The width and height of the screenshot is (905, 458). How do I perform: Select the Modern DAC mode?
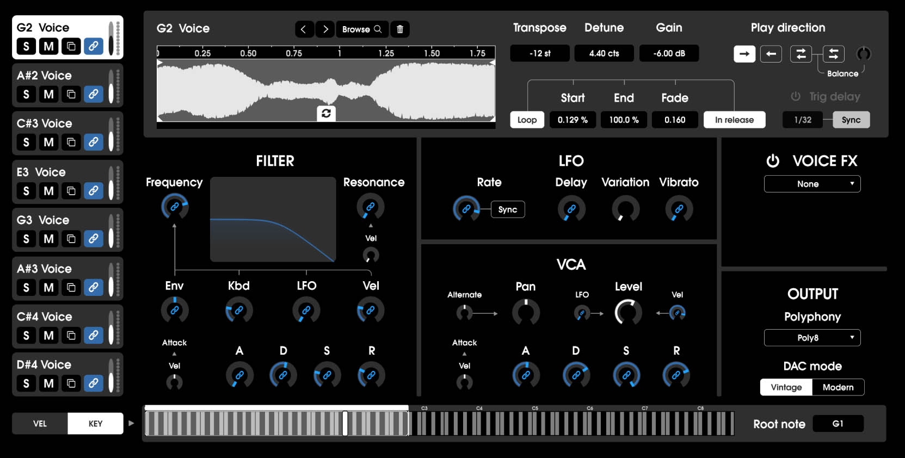click(x=838, y=387)
